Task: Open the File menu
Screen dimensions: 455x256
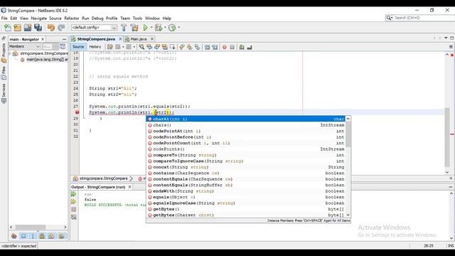Action: (4, 18)
